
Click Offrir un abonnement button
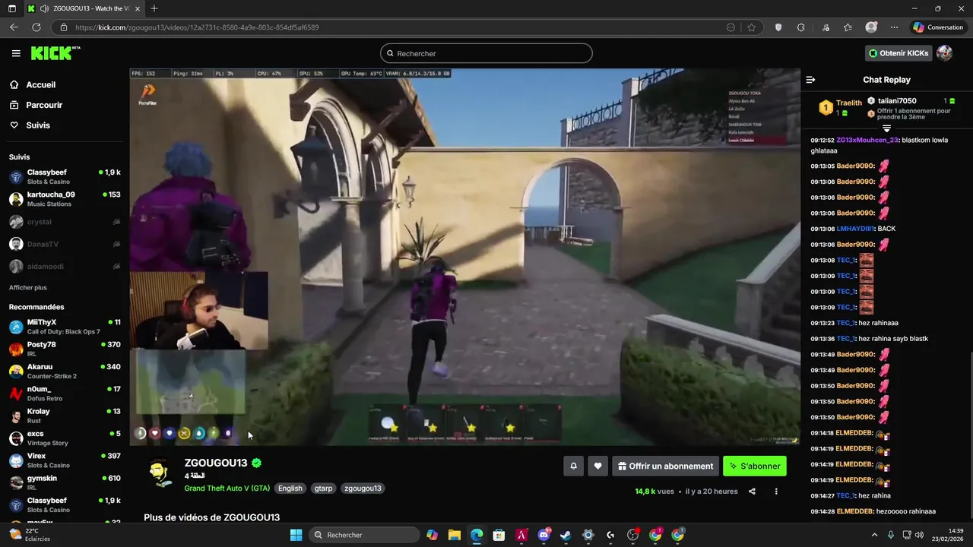[x=666, y=466]
